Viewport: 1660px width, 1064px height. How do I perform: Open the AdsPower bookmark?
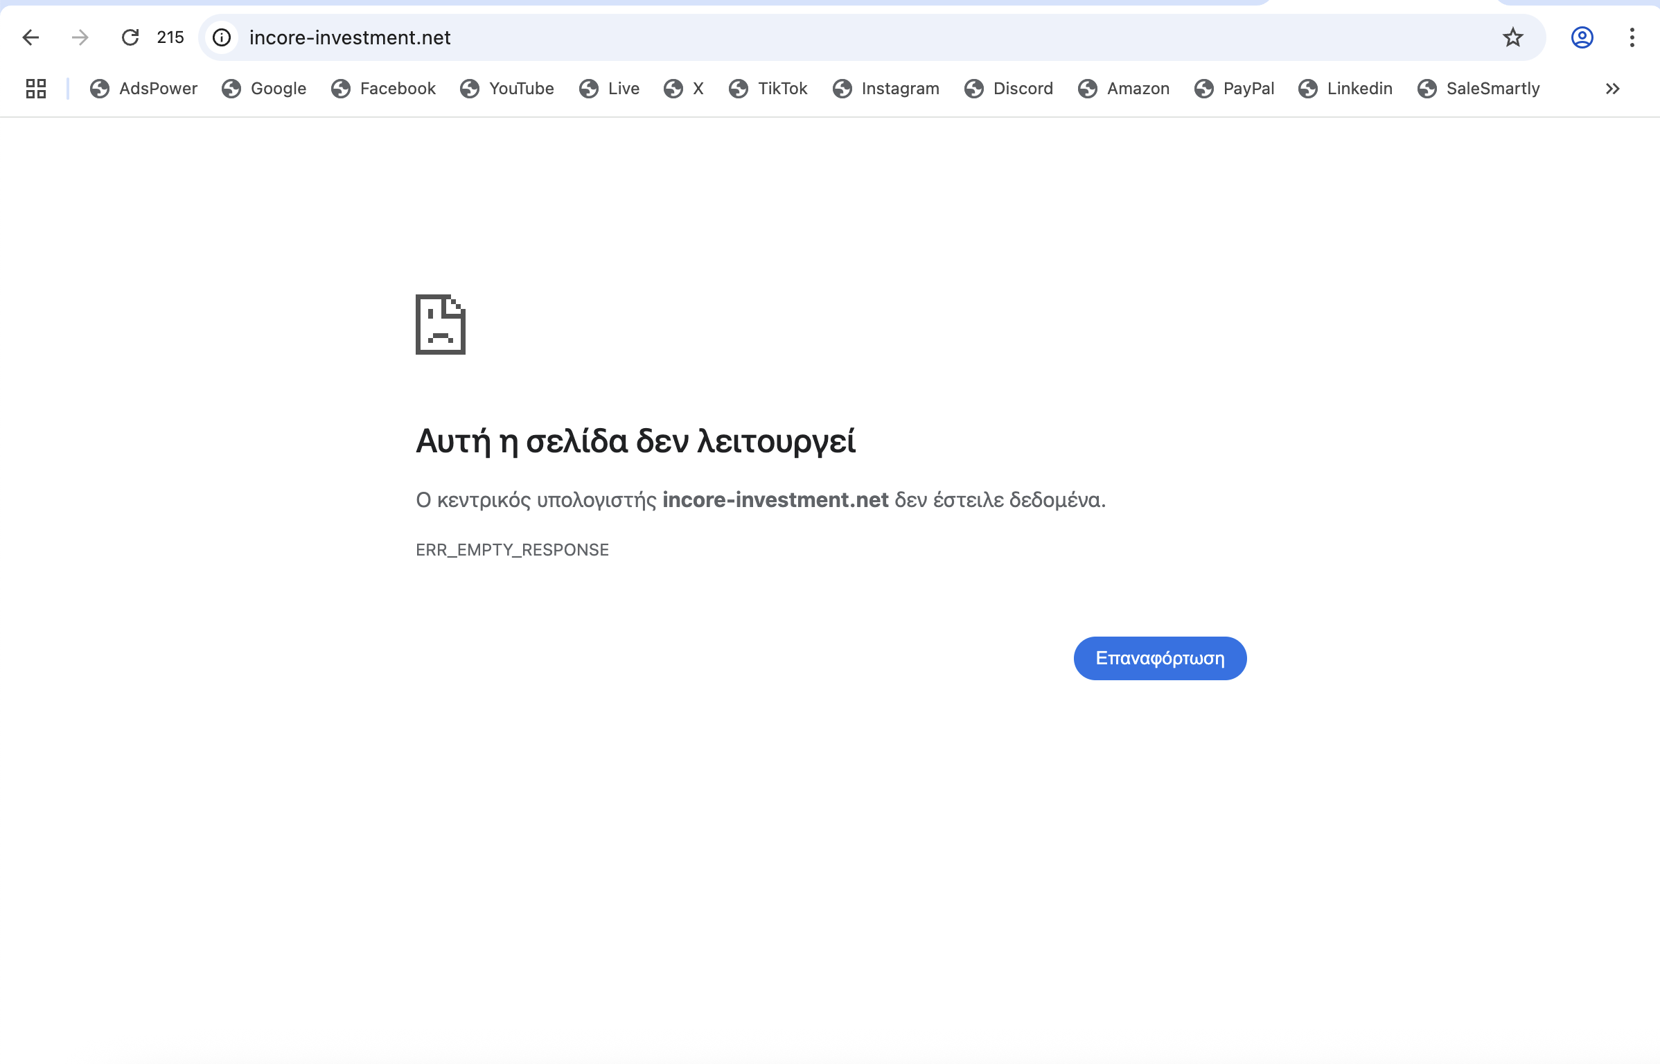tap(143, 89)
